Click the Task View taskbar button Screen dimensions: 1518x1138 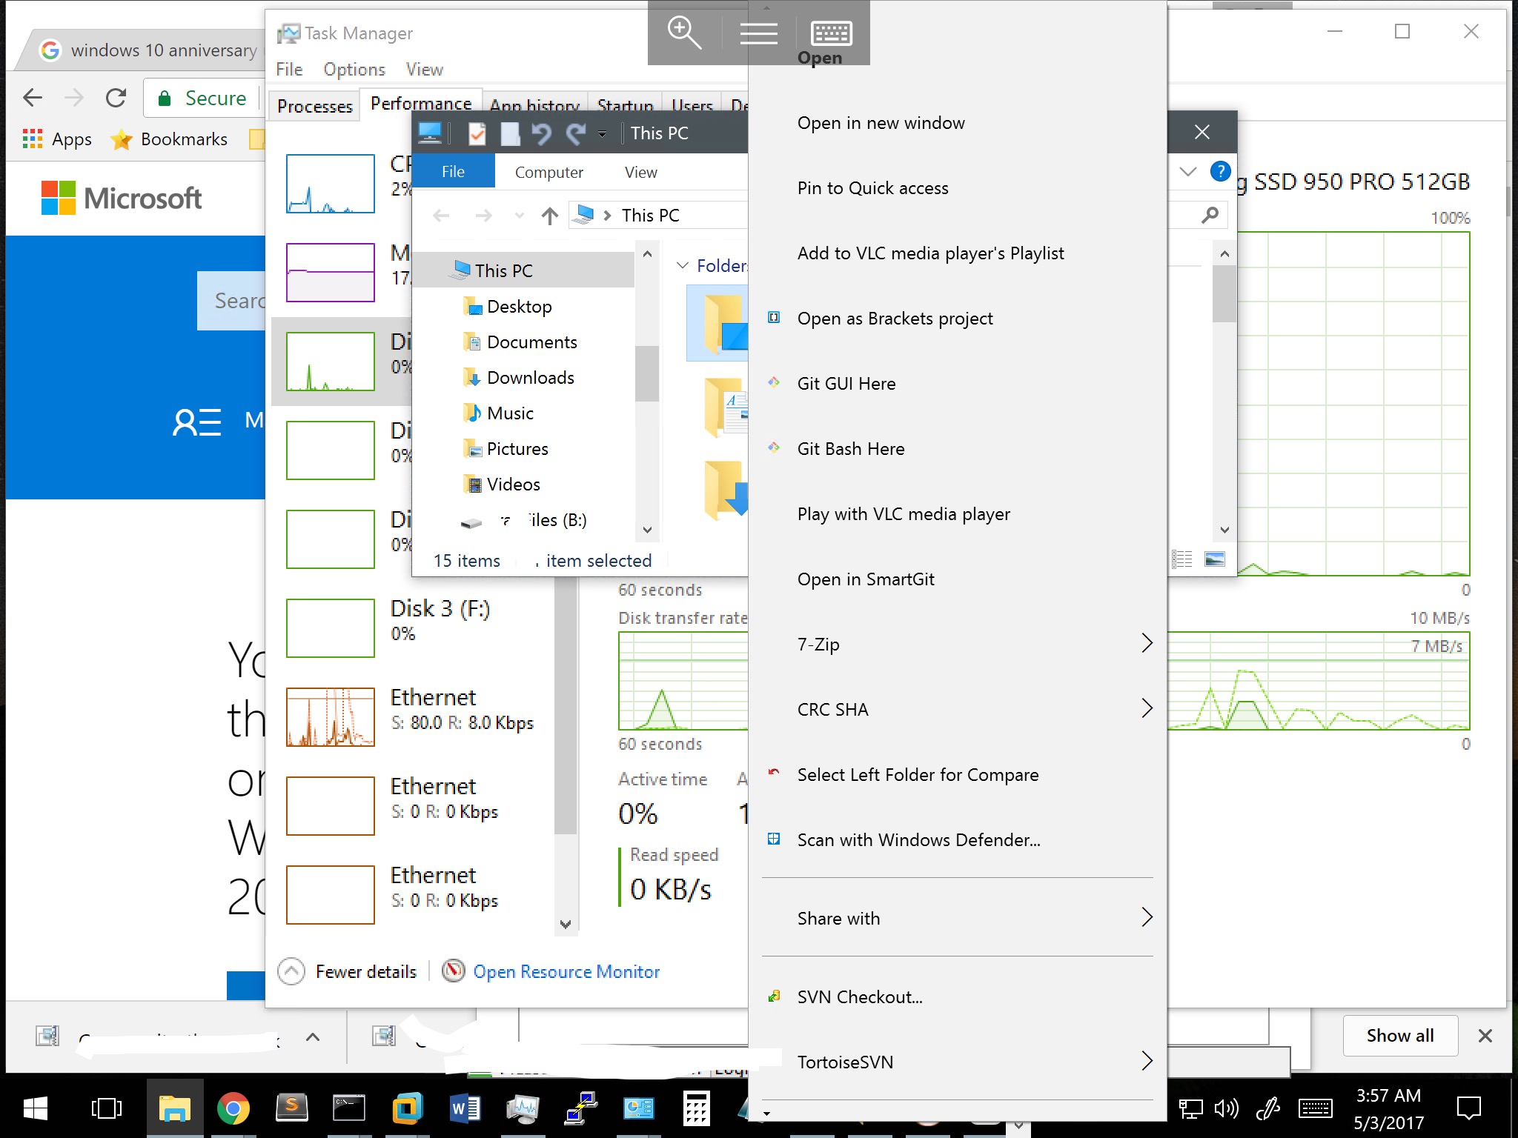(106, 1108)
